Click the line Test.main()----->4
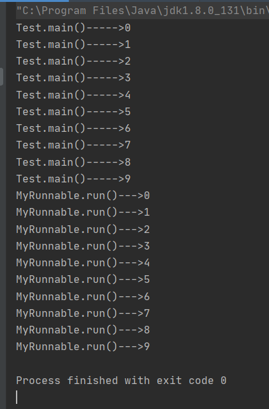 [x=73, y=95]
